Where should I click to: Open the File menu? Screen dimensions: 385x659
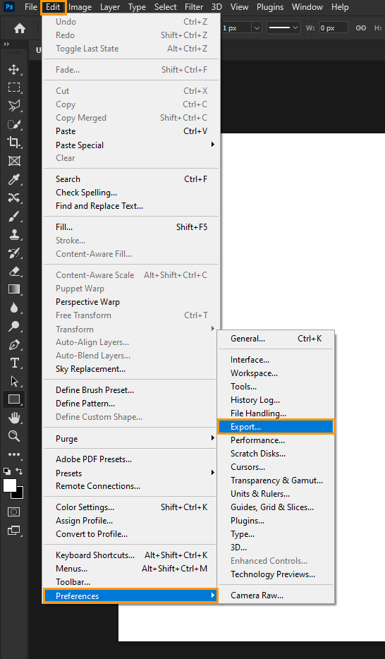31,7
